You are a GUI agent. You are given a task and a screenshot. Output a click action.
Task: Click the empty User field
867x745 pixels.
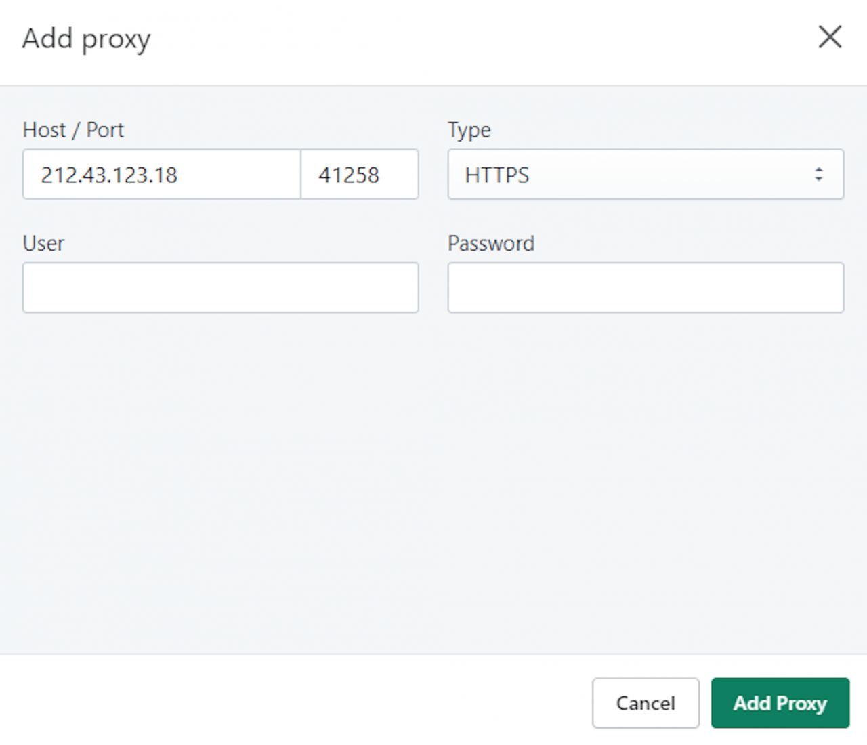220,287
